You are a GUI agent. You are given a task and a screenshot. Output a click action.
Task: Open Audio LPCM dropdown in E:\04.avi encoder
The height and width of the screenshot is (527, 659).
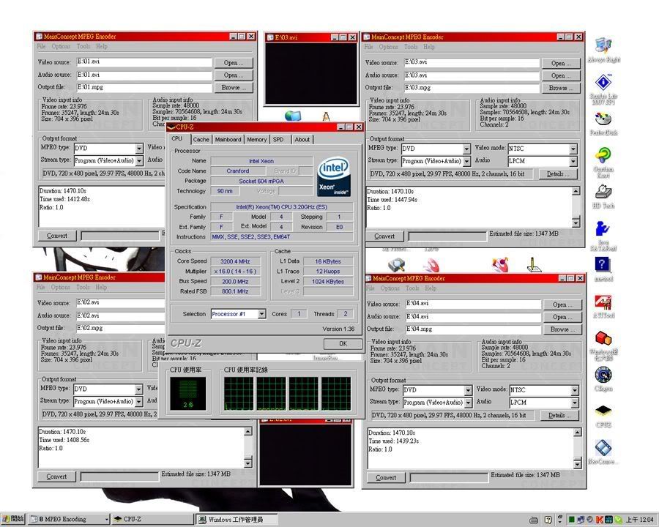[x=575, y=403]
